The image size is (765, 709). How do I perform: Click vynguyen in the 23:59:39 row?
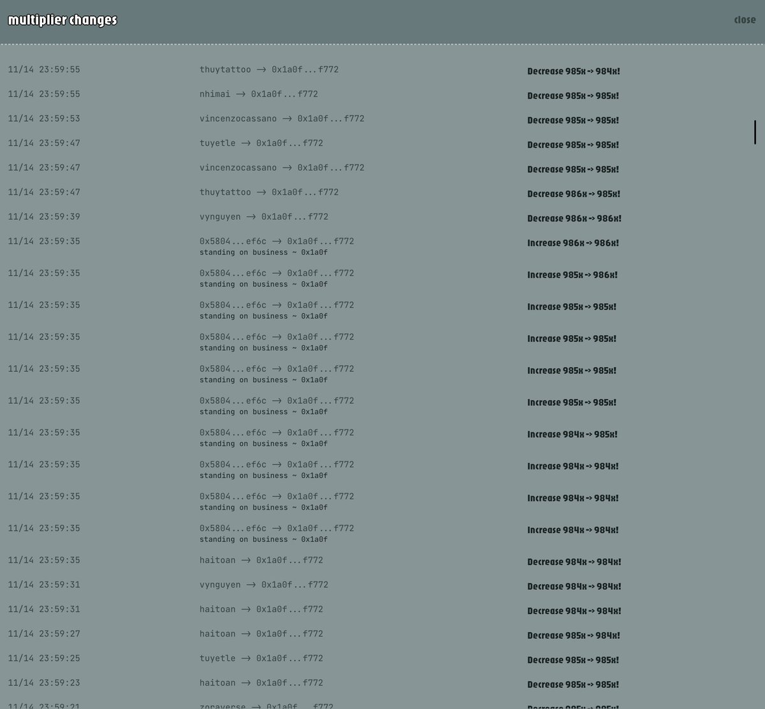click(x=220, y=217)
